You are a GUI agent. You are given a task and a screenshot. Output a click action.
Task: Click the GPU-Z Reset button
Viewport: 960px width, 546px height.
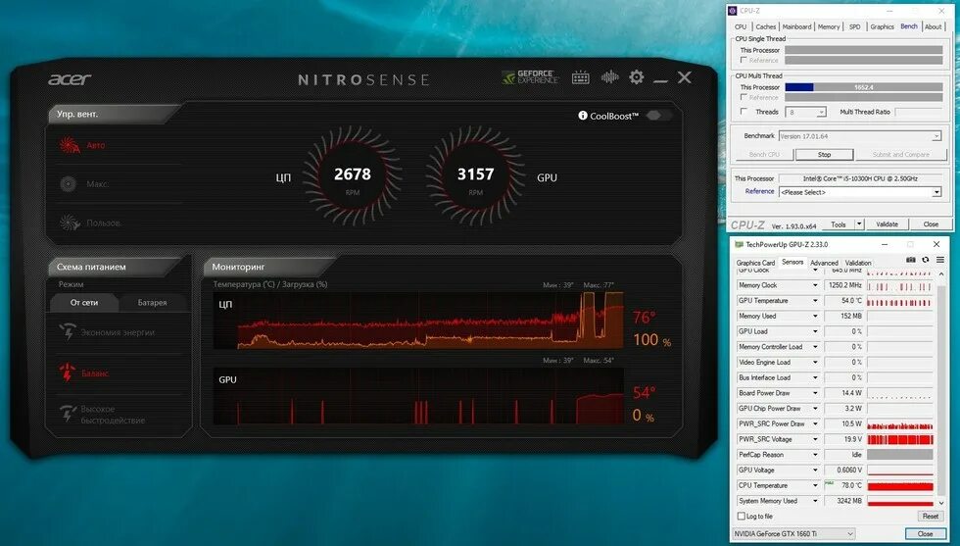point(930,516)
